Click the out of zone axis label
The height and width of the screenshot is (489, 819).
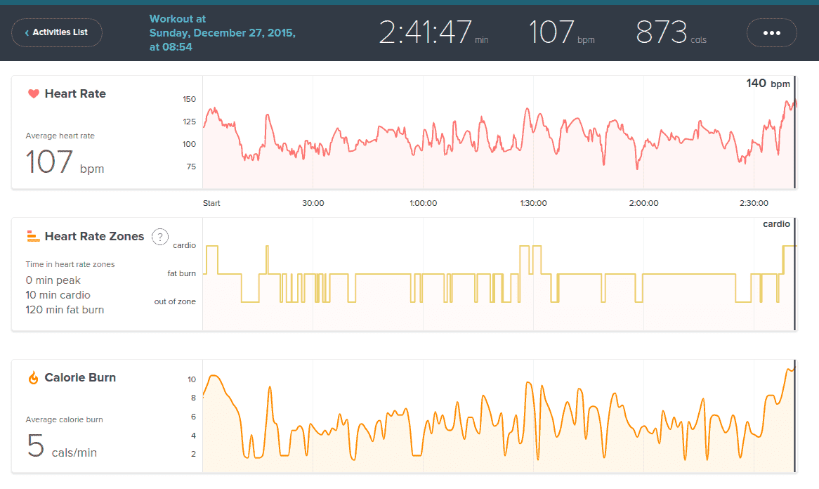coord(175,301)
